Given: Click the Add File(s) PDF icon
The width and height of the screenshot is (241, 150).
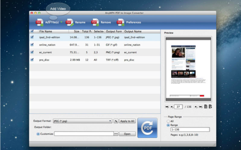Looking at the screenshot, I should 39,22.
